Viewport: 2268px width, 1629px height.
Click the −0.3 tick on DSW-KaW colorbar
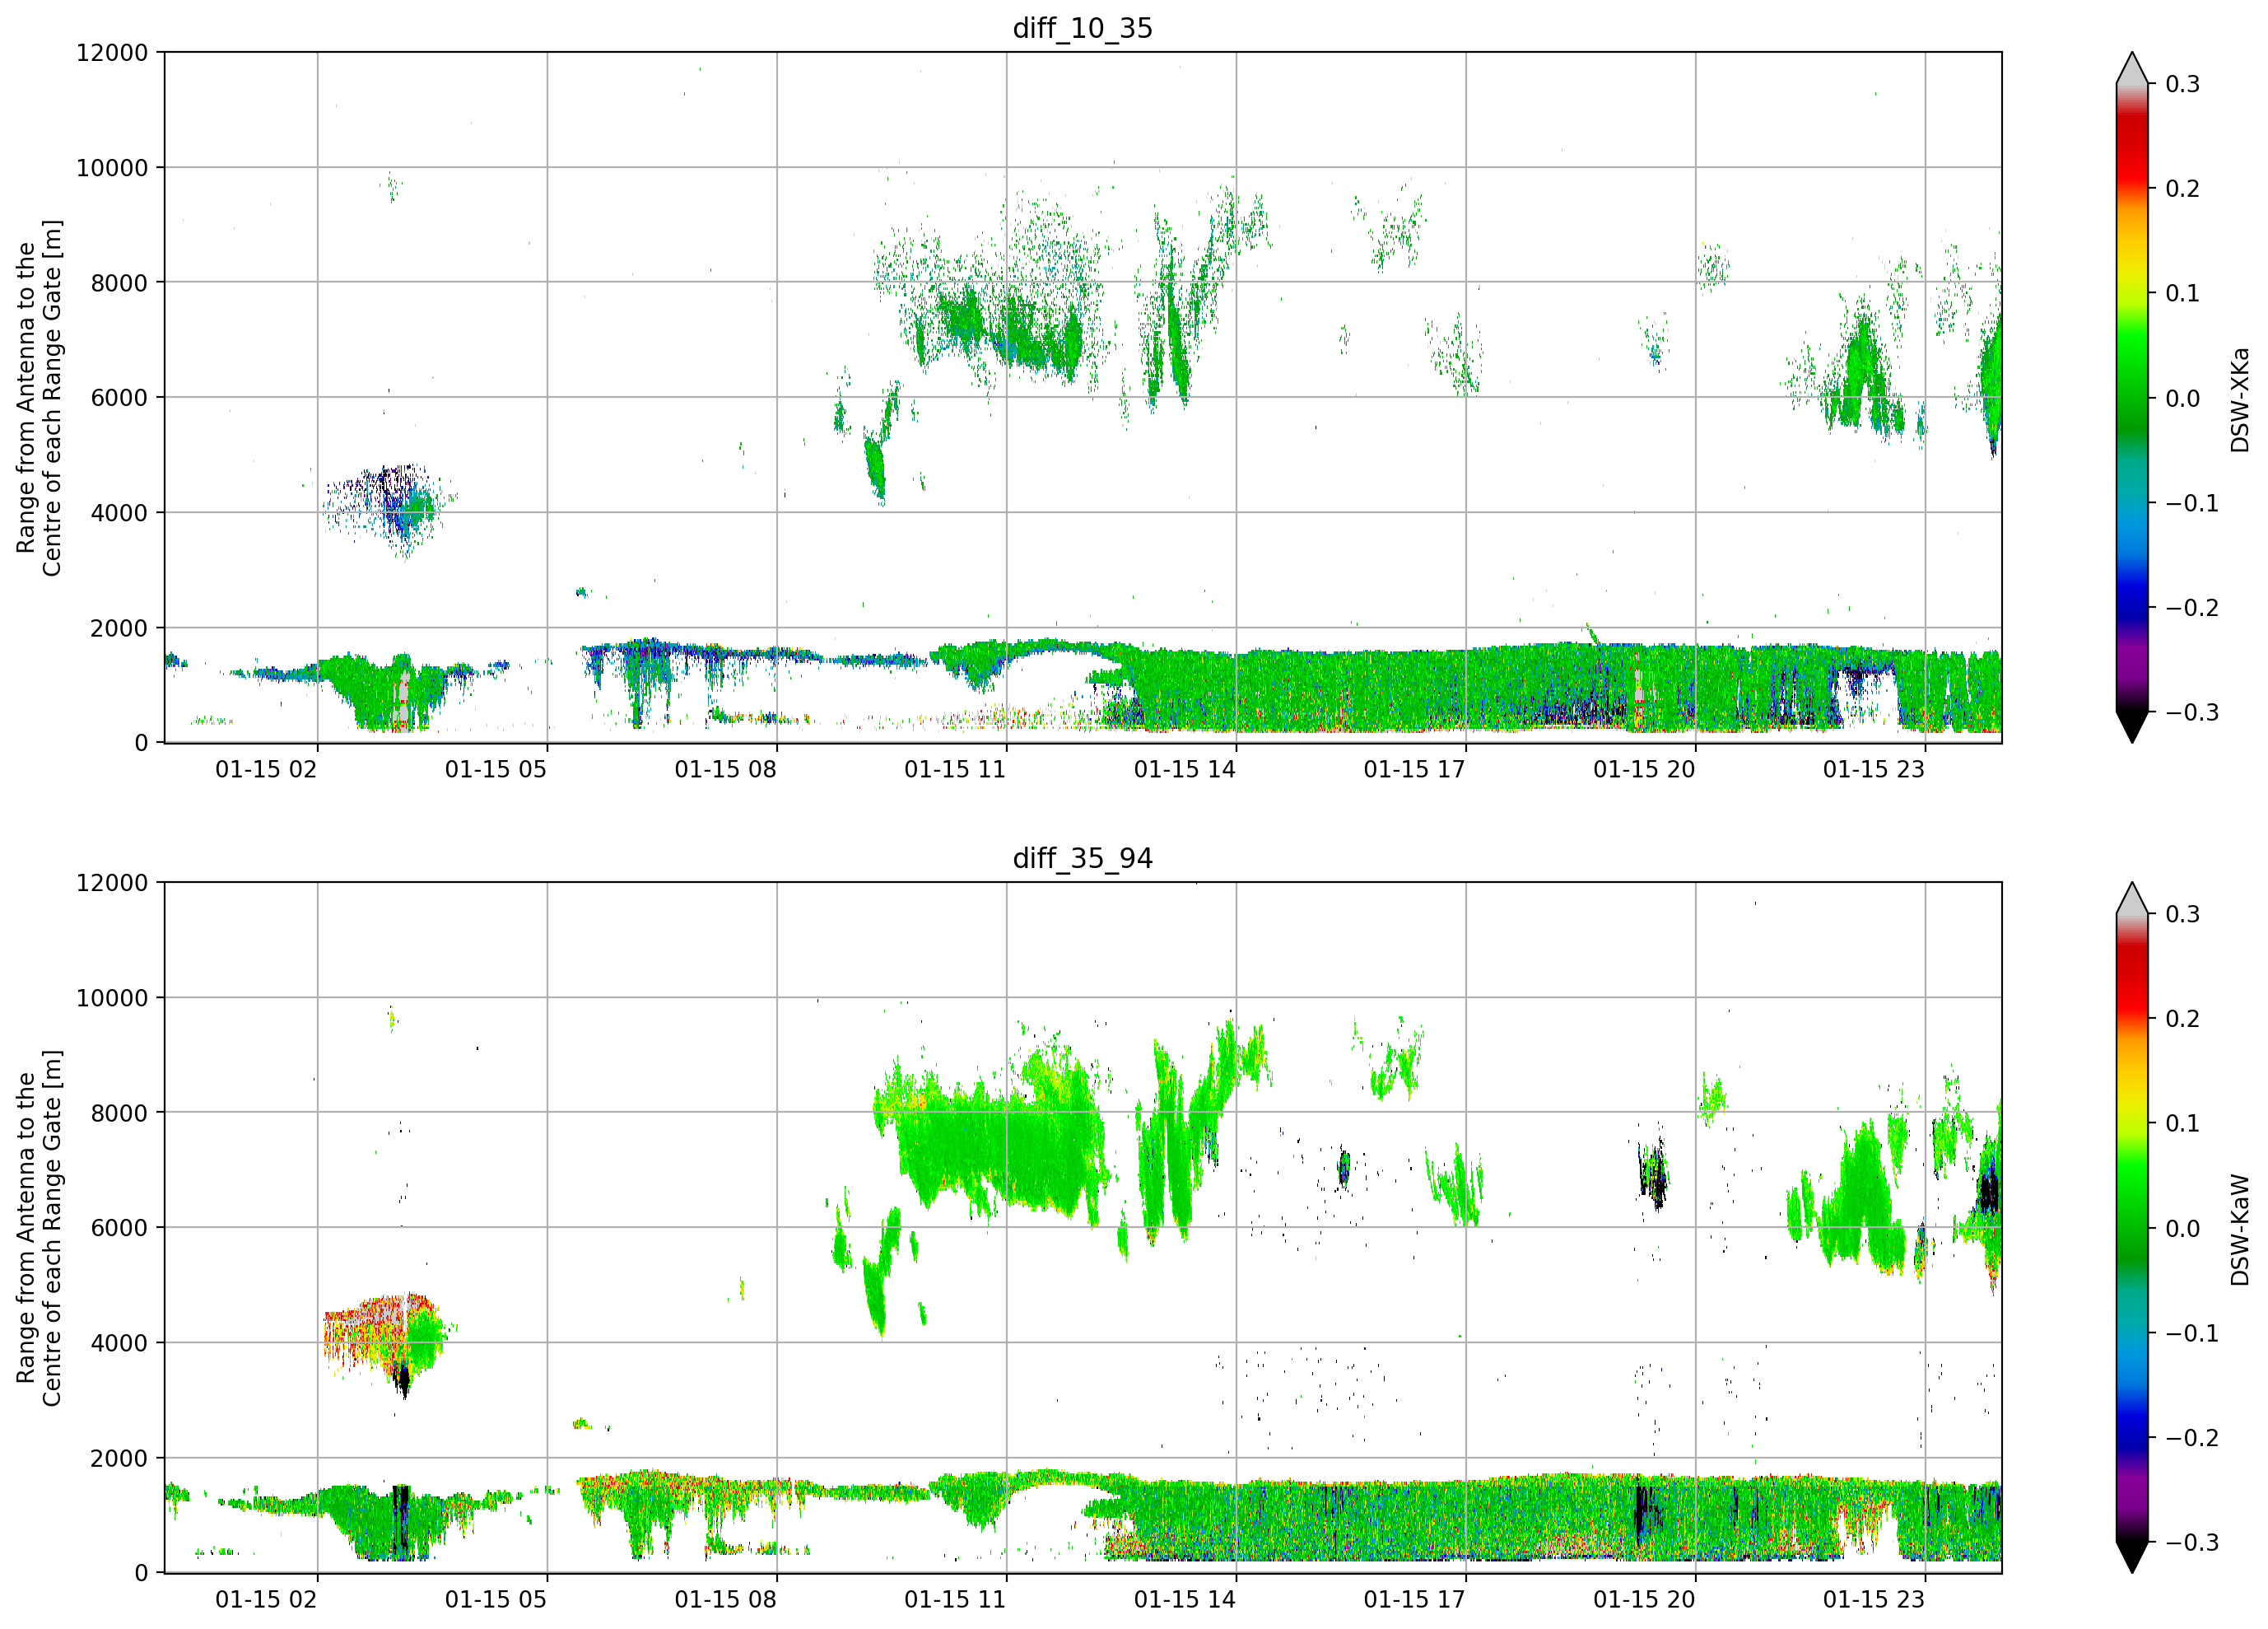tap(2192, 1542)
